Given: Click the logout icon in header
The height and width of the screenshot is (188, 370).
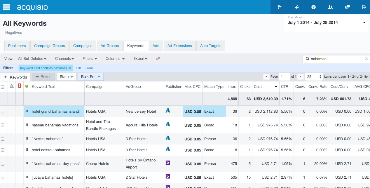Looking at the screenshot, I should click(364, 7).
